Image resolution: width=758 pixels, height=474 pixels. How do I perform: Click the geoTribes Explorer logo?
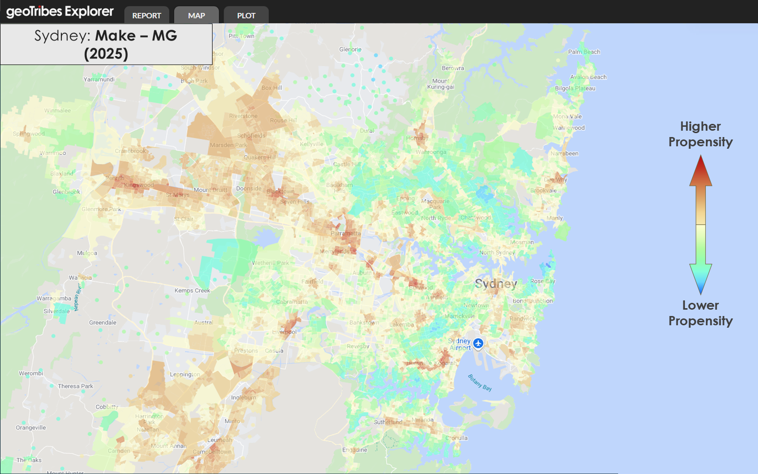click(60, 12)
